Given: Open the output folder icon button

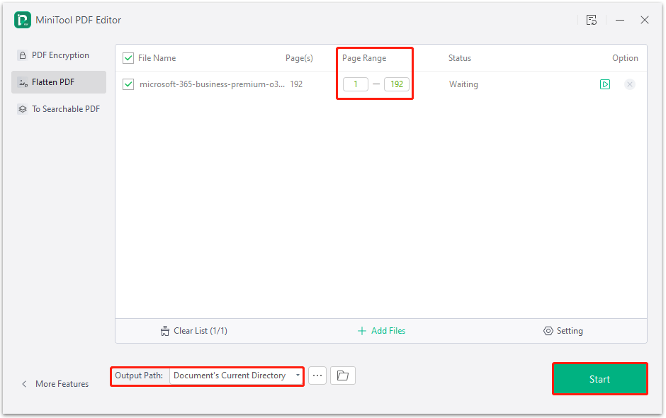Looking at the screenshot, I should point(343,375).
